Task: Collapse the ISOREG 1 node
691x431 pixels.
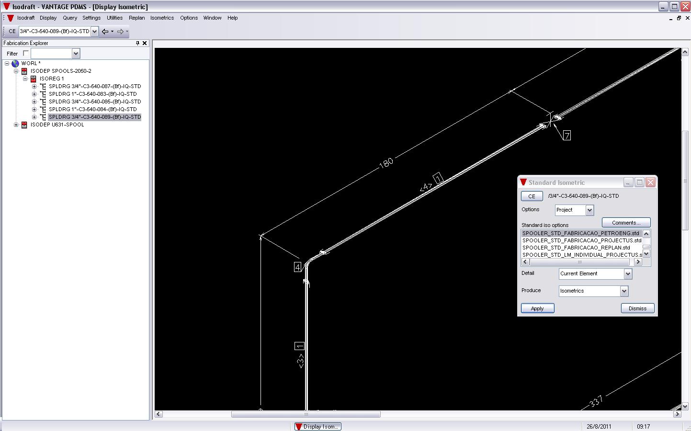Action: pos(25,79)
